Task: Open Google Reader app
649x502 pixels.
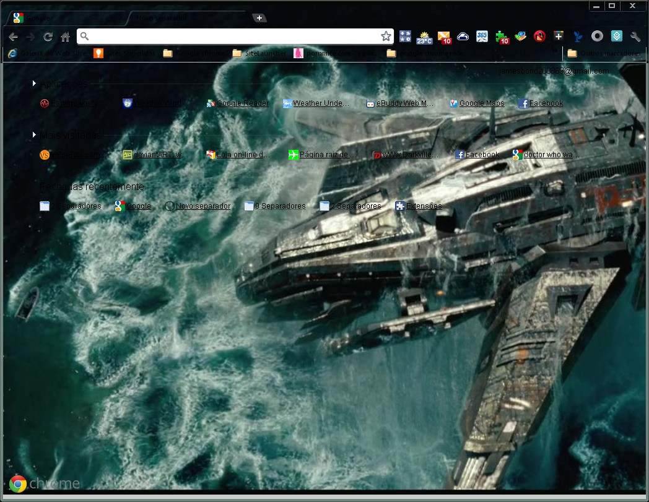Action: click(x=238, y=103)
